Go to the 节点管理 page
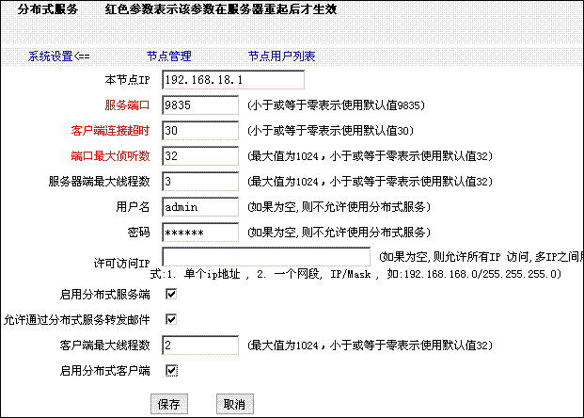The width and height of the screenshot is (584, 418). point(169,56)
